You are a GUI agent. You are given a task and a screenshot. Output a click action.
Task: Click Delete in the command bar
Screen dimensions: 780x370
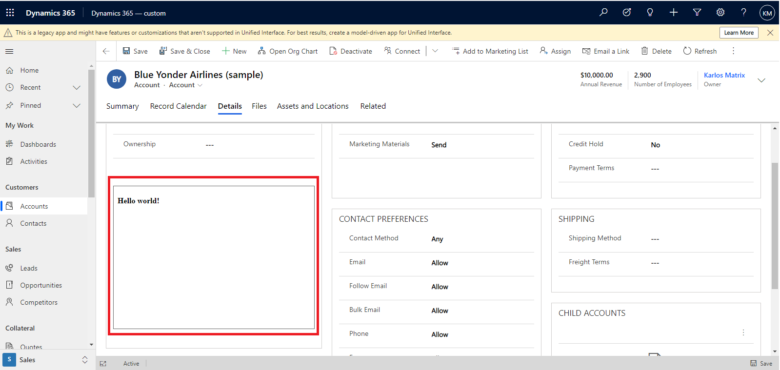tap(656, 51)
